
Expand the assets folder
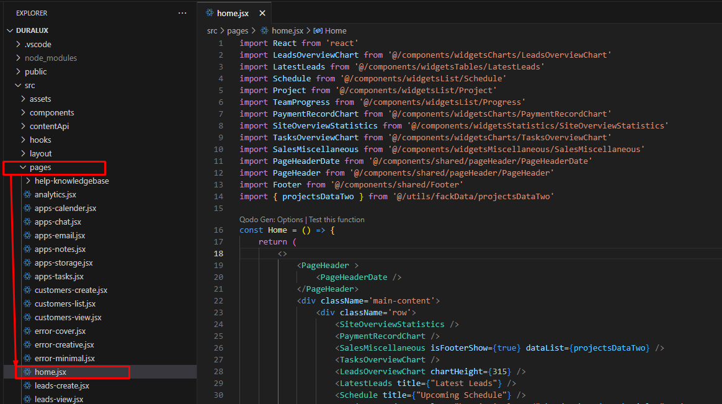pos(23,99)
